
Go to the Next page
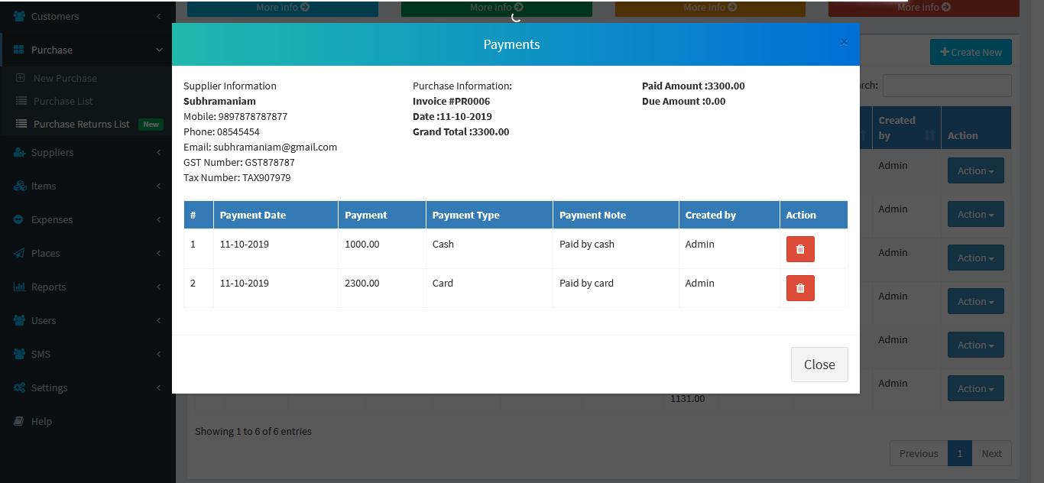coord(991,453)
